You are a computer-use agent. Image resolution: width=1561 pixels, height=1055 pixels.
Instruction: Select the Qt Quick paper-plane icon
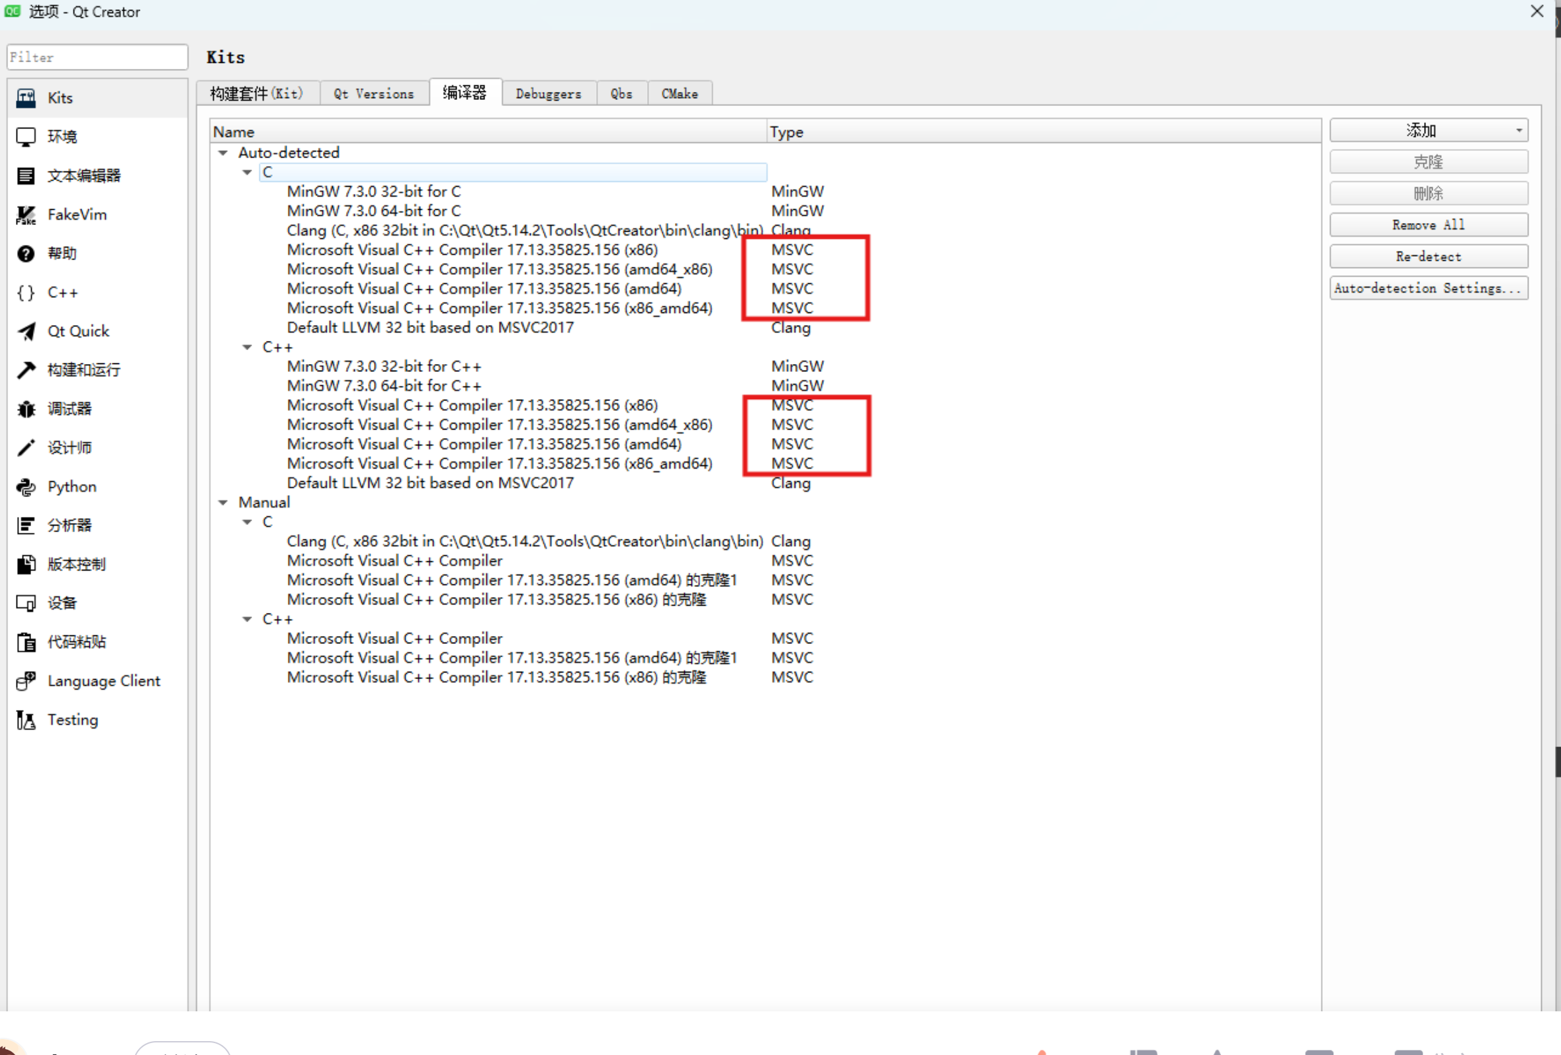click(26, 332)
